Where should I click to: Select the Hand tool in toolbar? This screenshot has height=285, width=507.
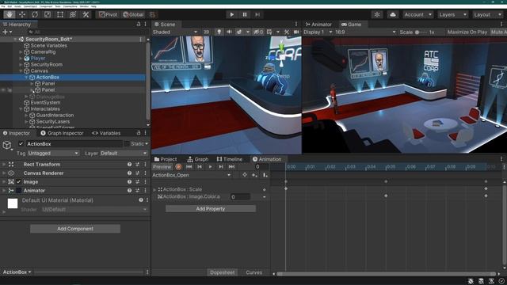click(10, 14)
